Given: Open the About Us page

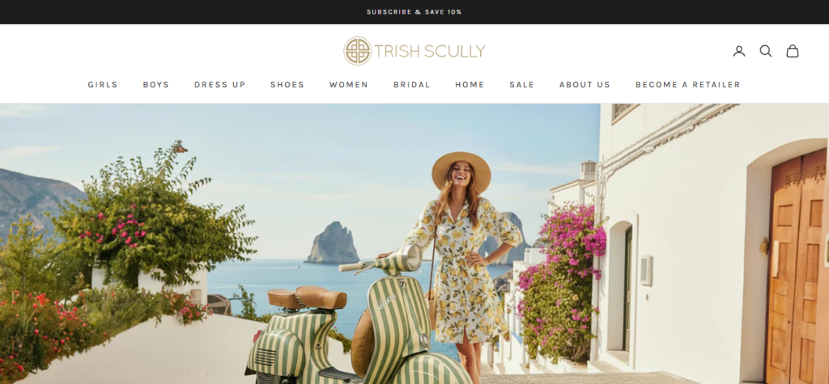Looking at the screenshot, I should coord(585,85).
